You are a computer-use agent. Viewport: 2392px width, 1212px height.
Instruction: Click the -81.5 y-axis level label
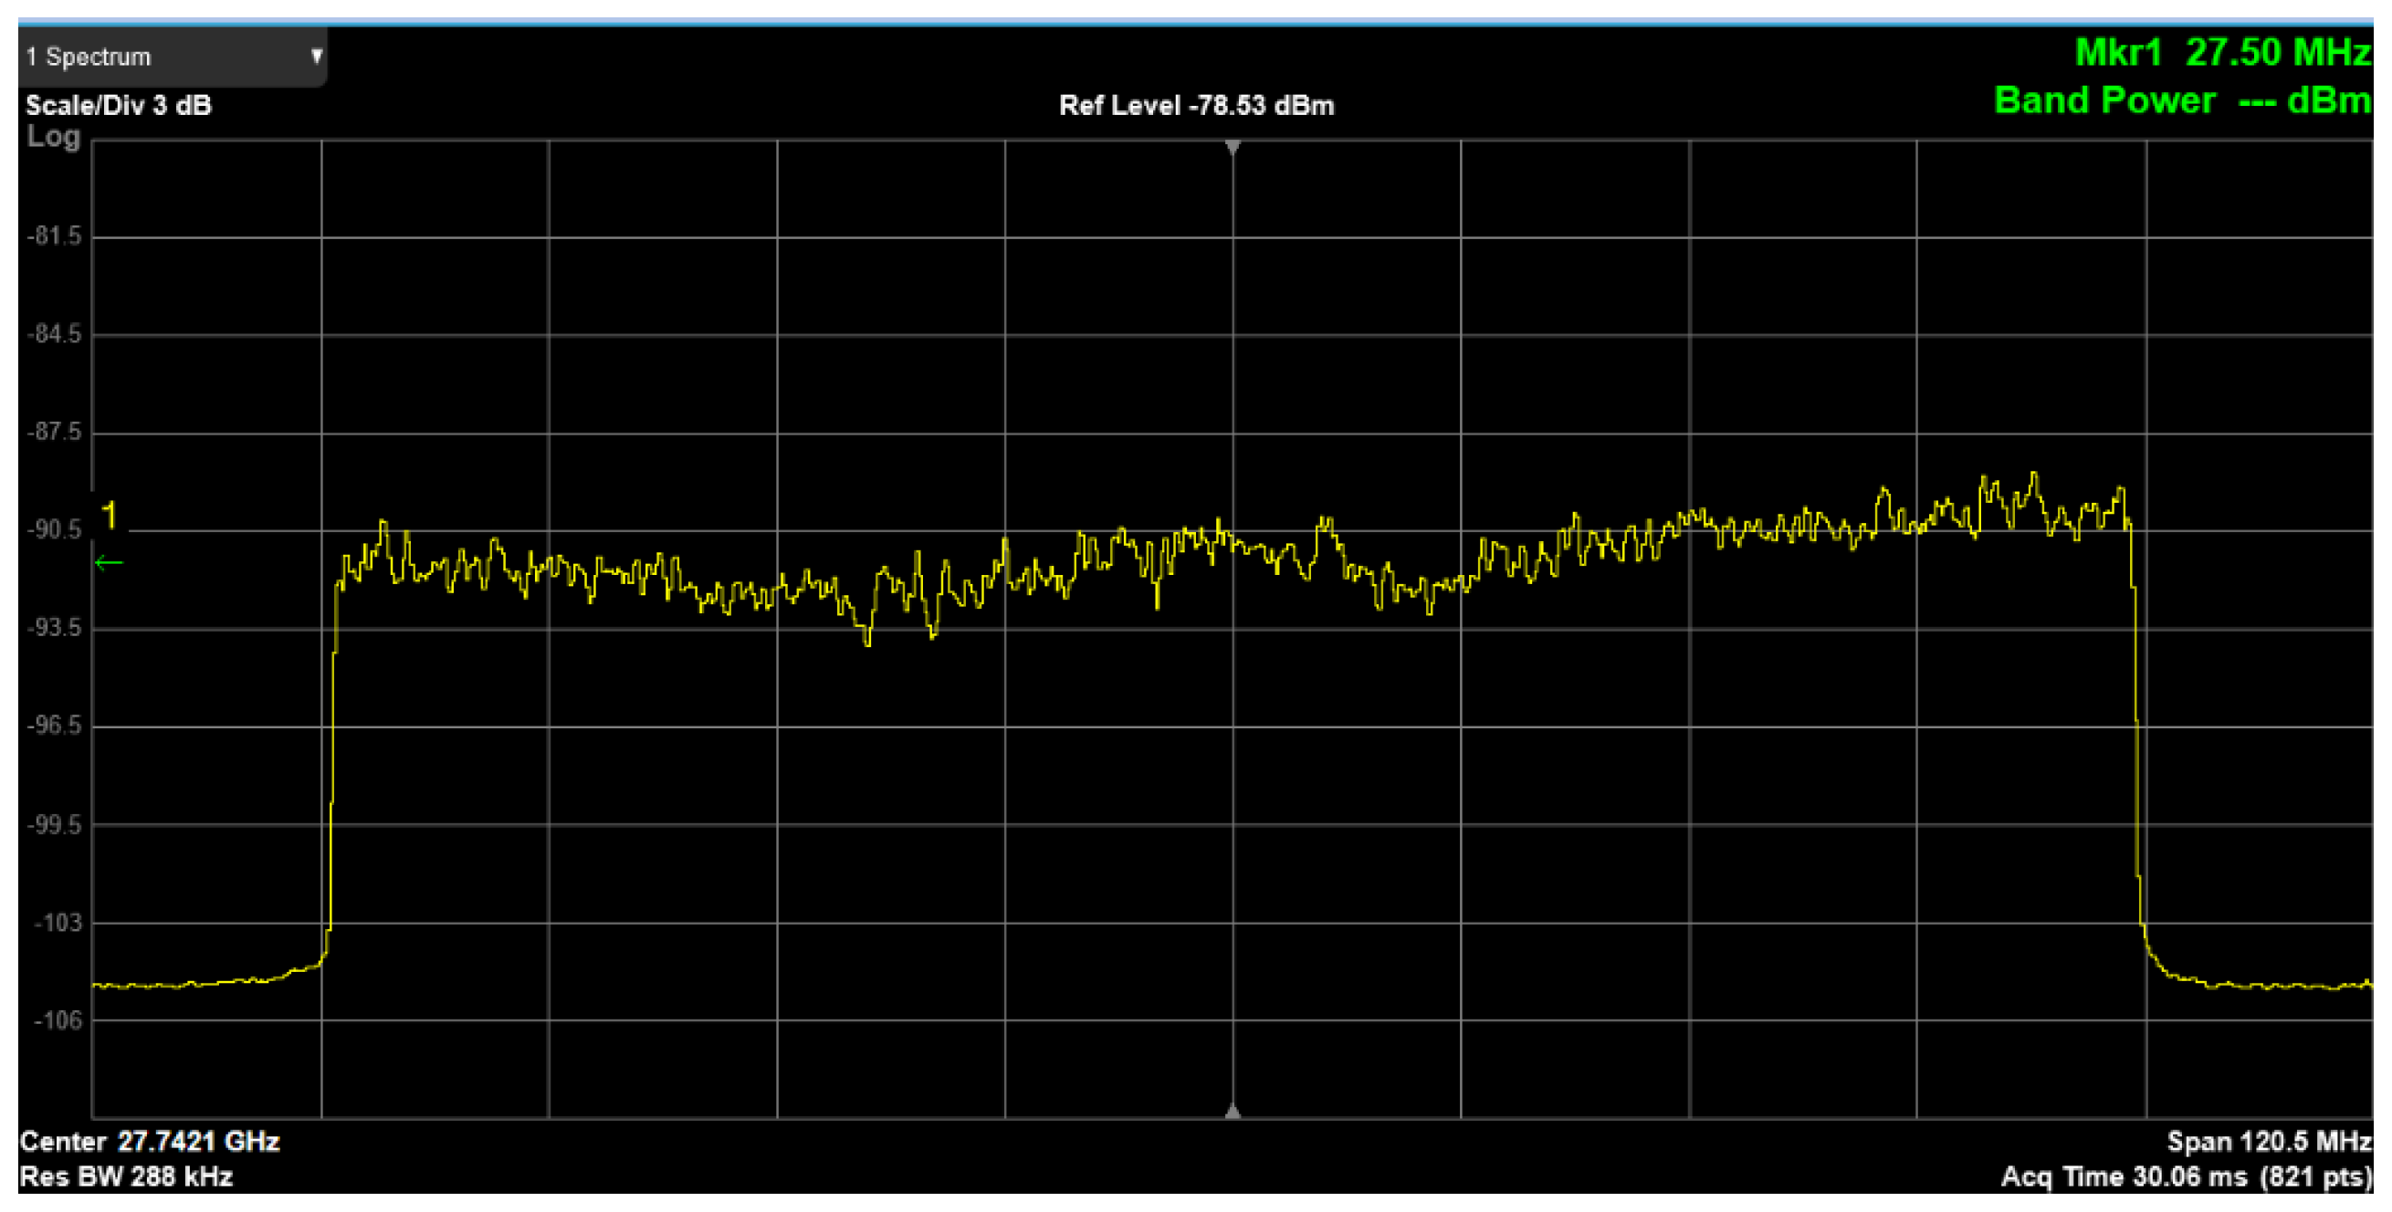54,236
